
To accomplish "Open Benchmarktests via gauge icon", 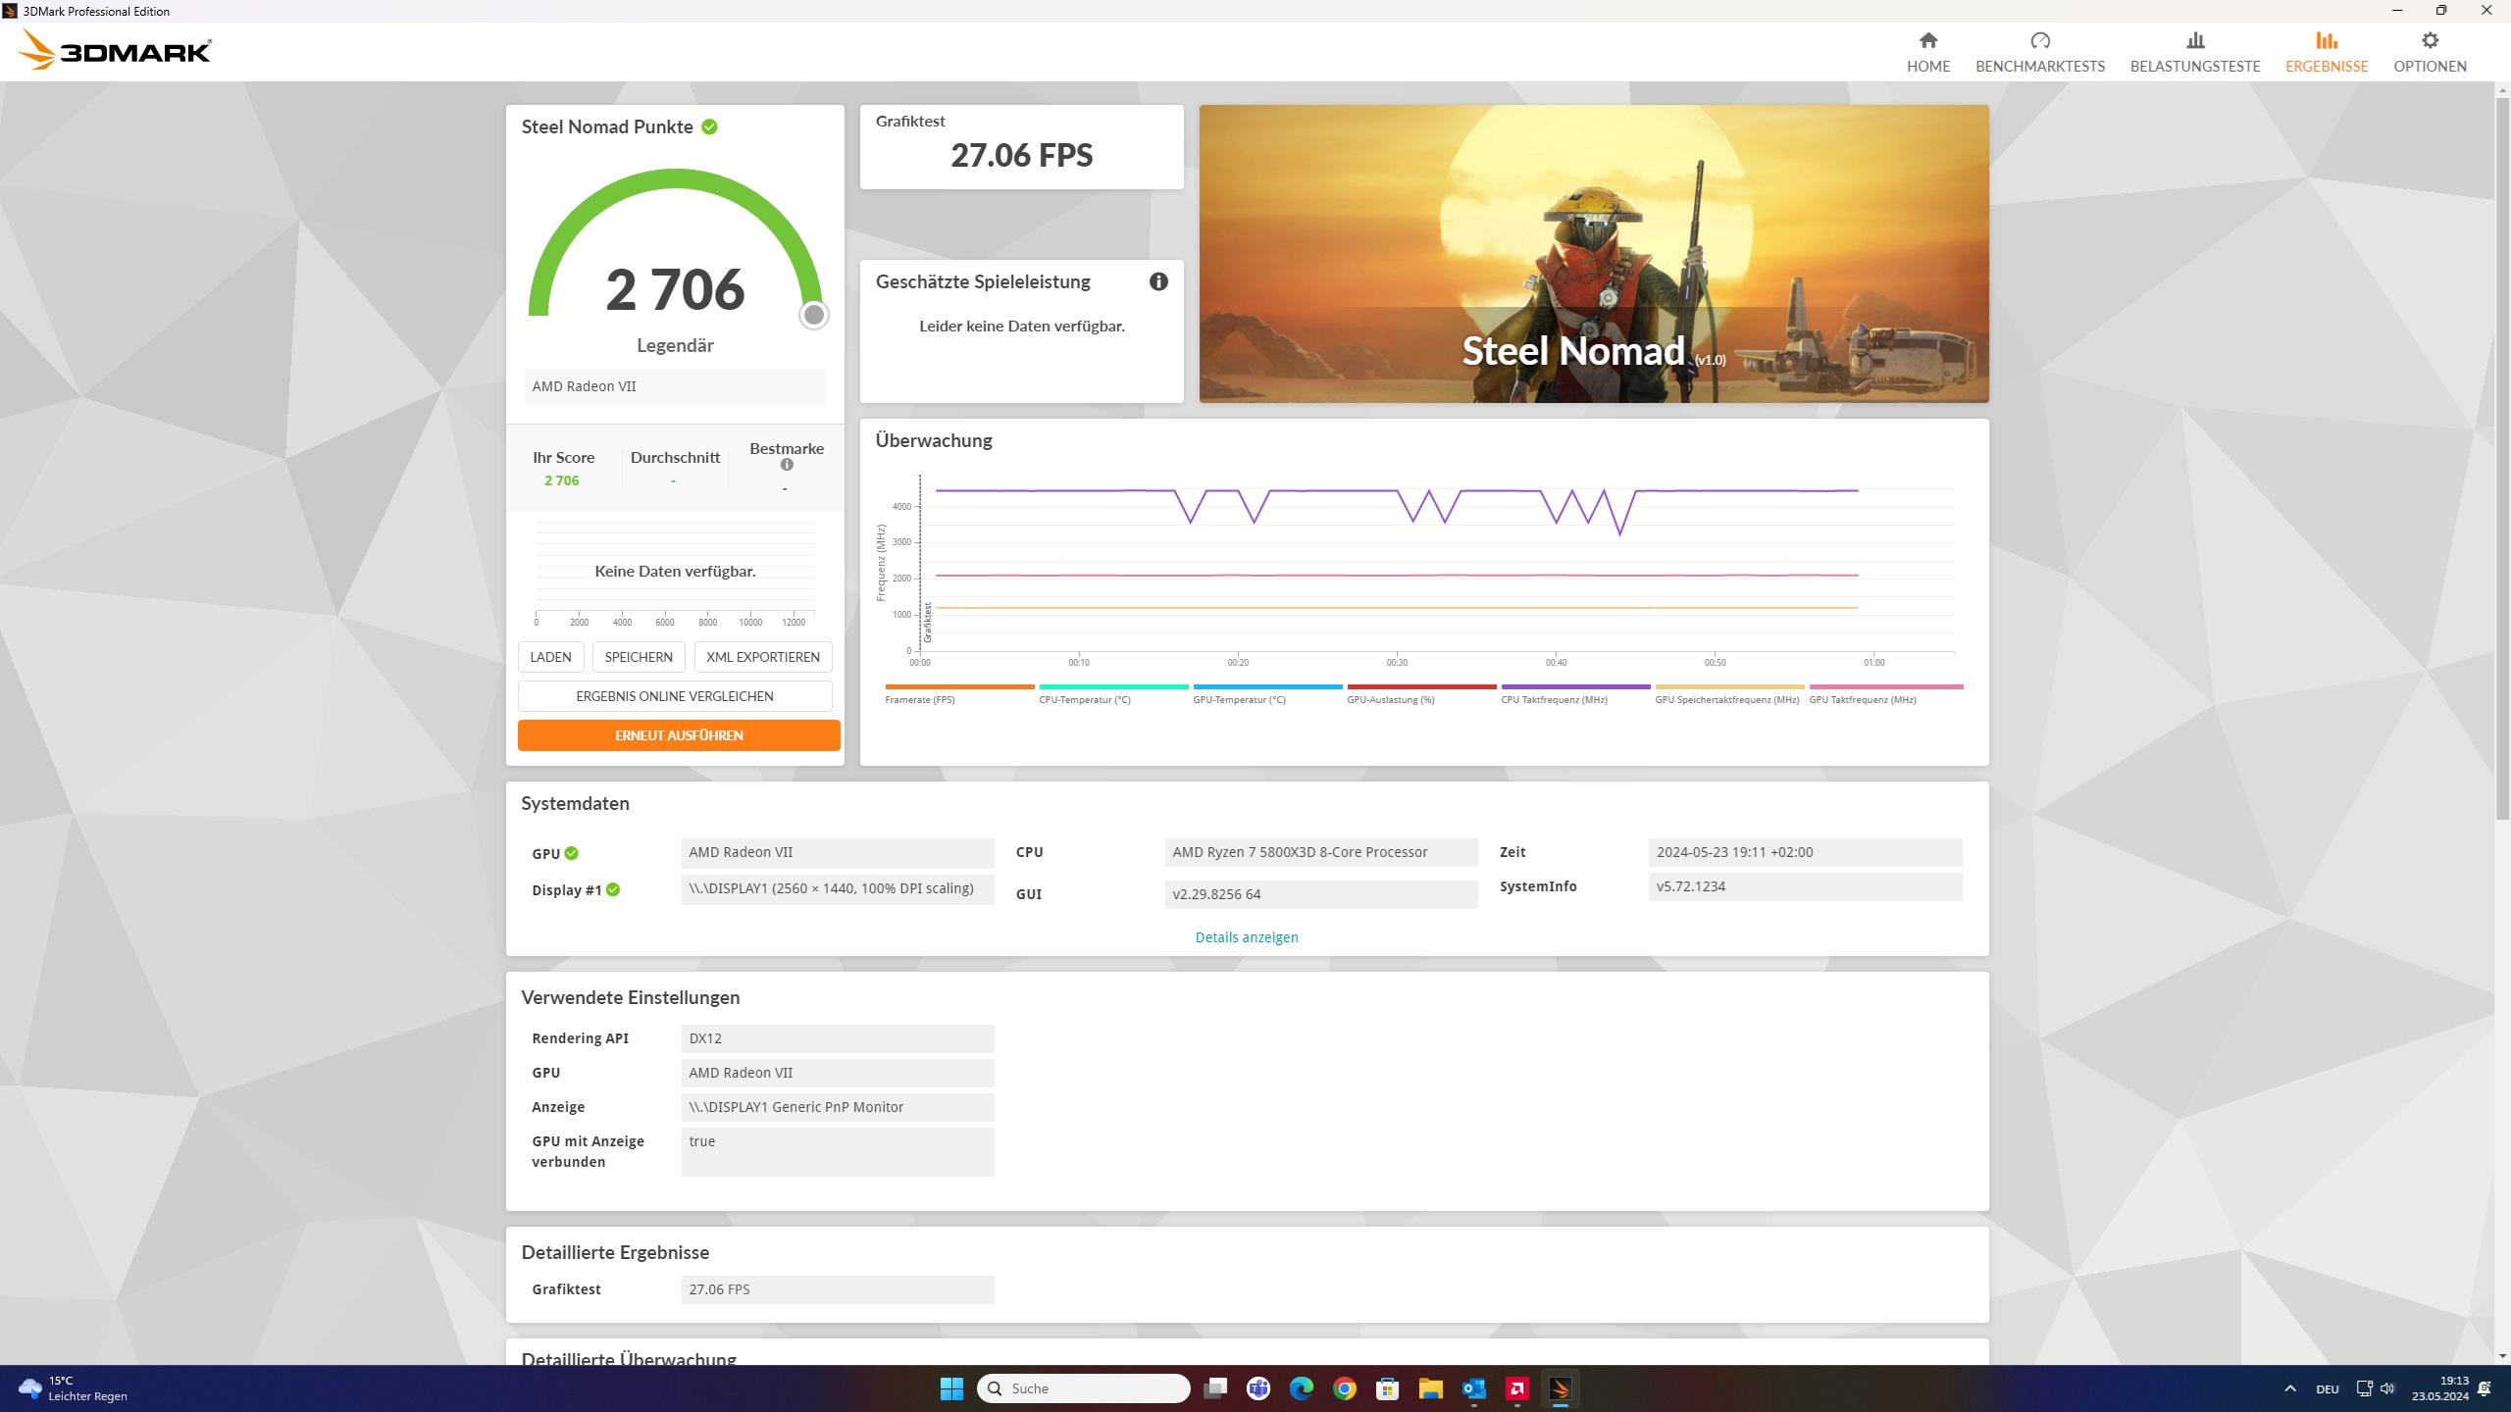I will point(2039,41).
